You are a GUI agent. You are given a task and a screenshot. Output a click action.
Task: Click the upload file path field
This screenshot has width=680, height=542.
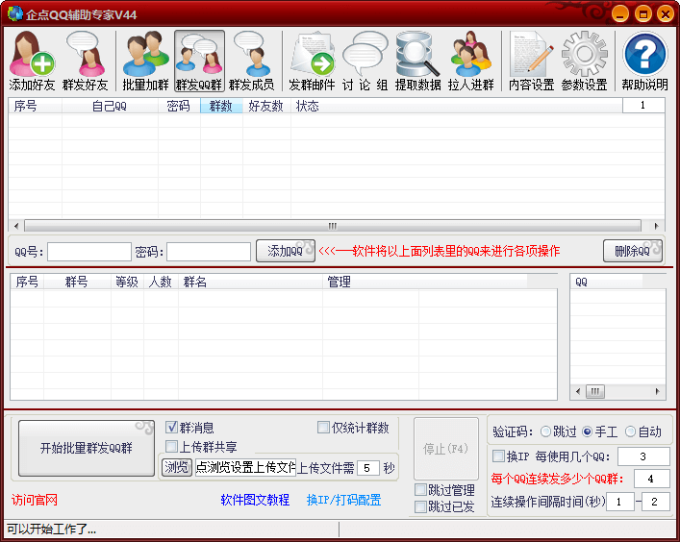[245, 467]
